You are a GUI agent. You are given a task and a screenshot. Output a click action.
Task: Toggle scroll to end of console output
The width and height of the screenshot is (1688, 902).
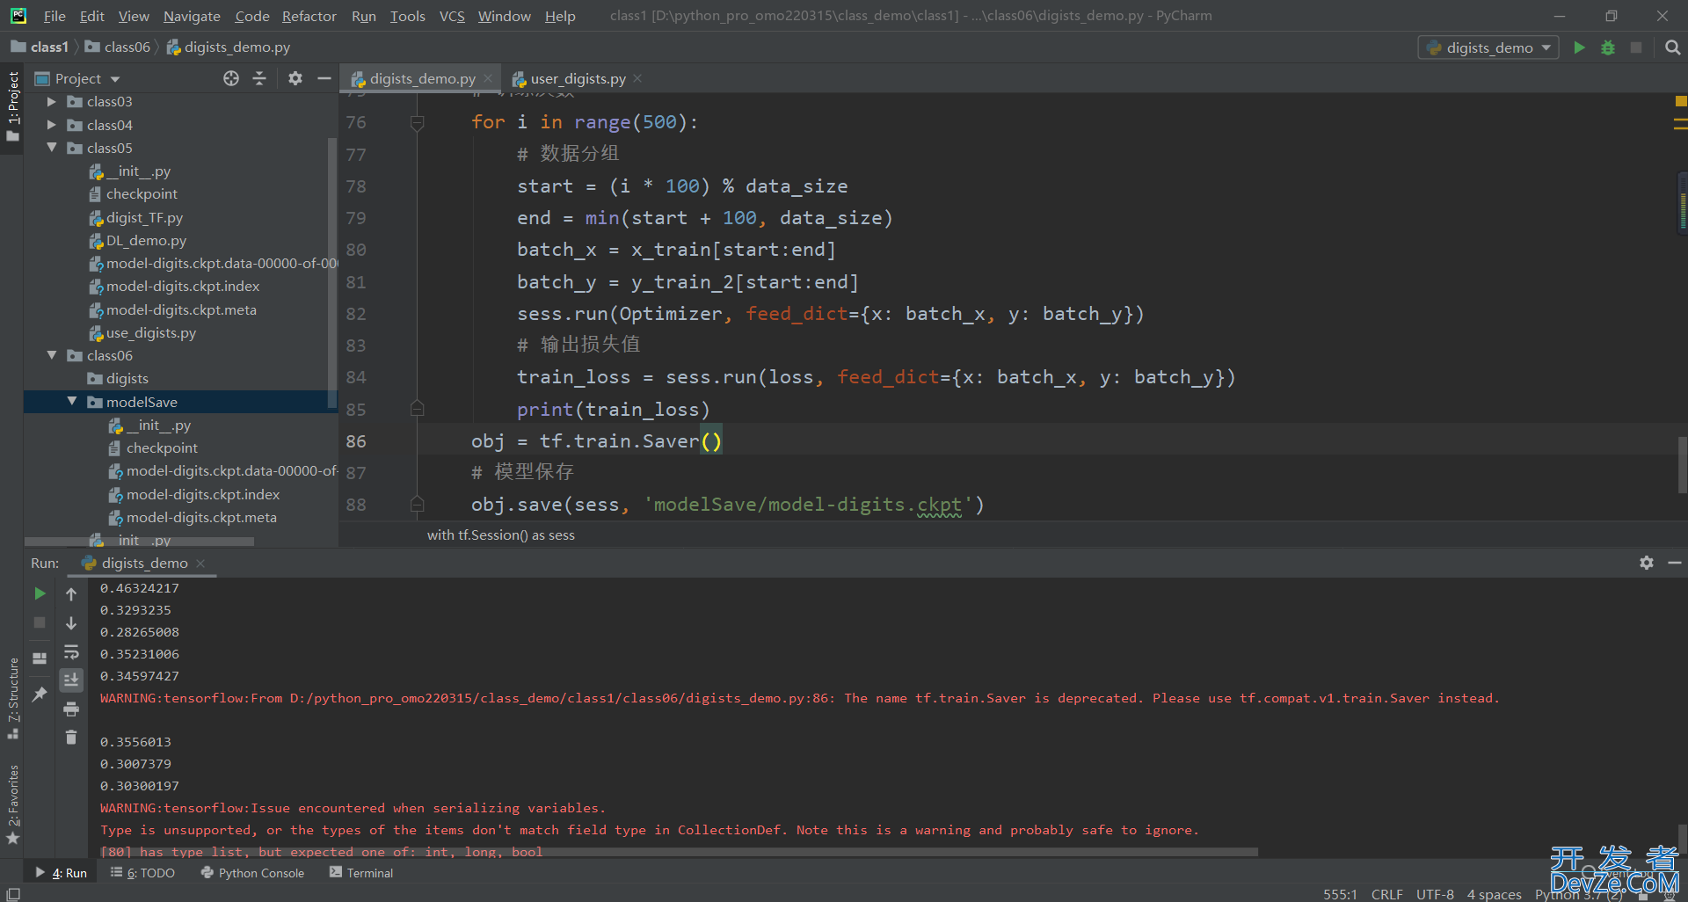coord(71,680)
